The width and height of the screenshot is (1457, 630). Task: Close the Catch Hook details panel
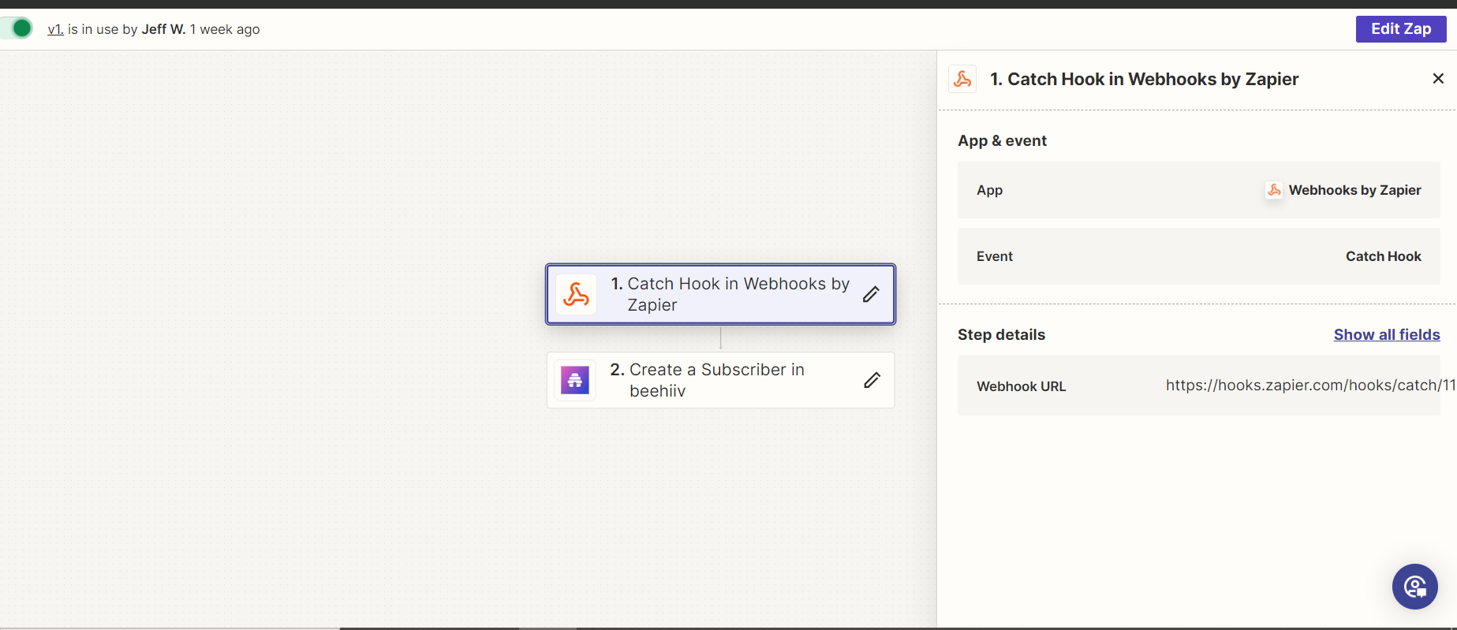1438,79
